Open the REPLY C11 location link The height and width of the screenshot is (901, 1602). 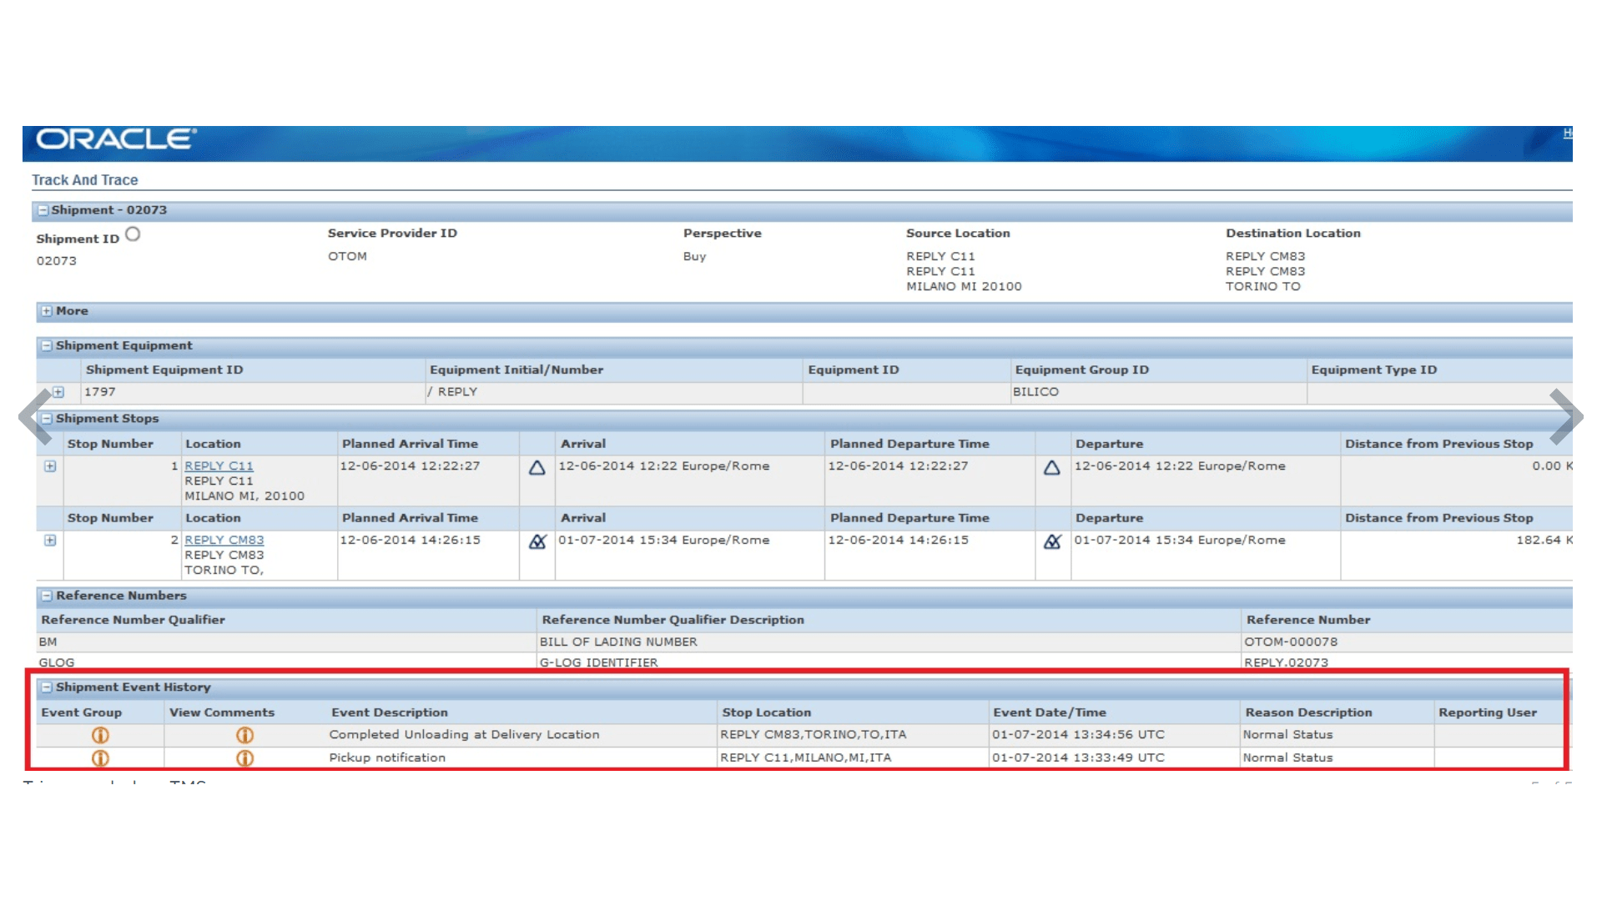coord(219,466)
